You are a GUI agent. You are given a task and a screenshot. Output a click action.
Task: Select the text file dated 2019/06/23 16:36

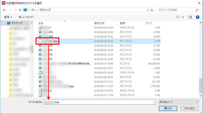tap(99, 73)
